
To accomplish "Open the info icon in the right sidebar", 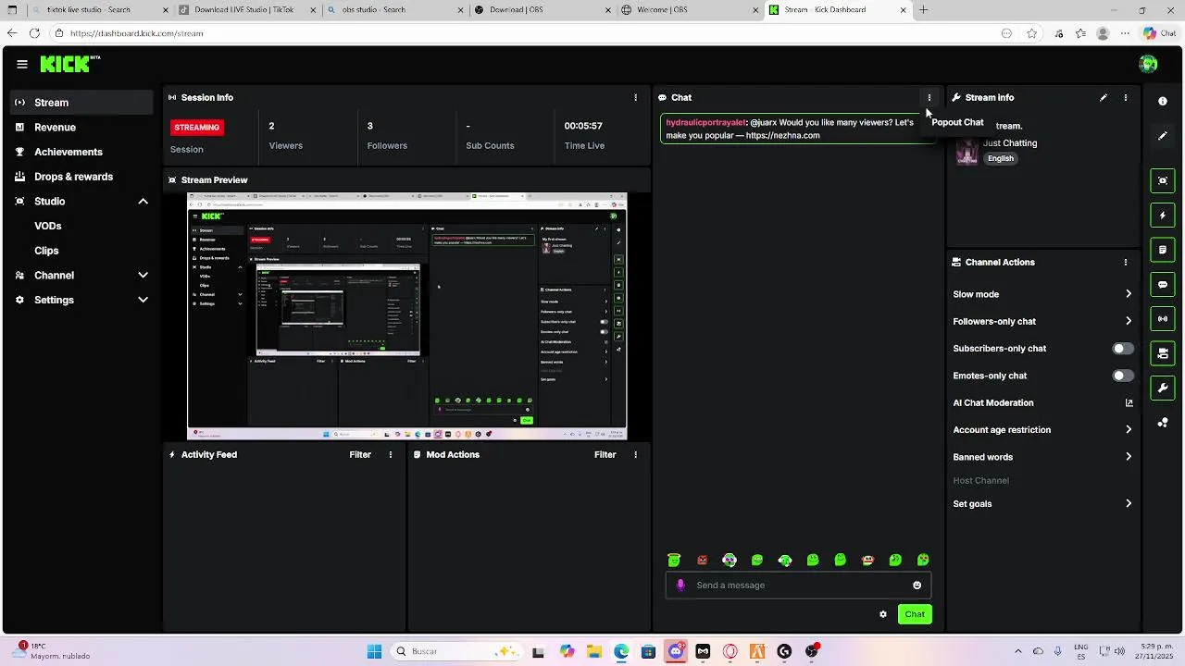I will point(1163,101).
